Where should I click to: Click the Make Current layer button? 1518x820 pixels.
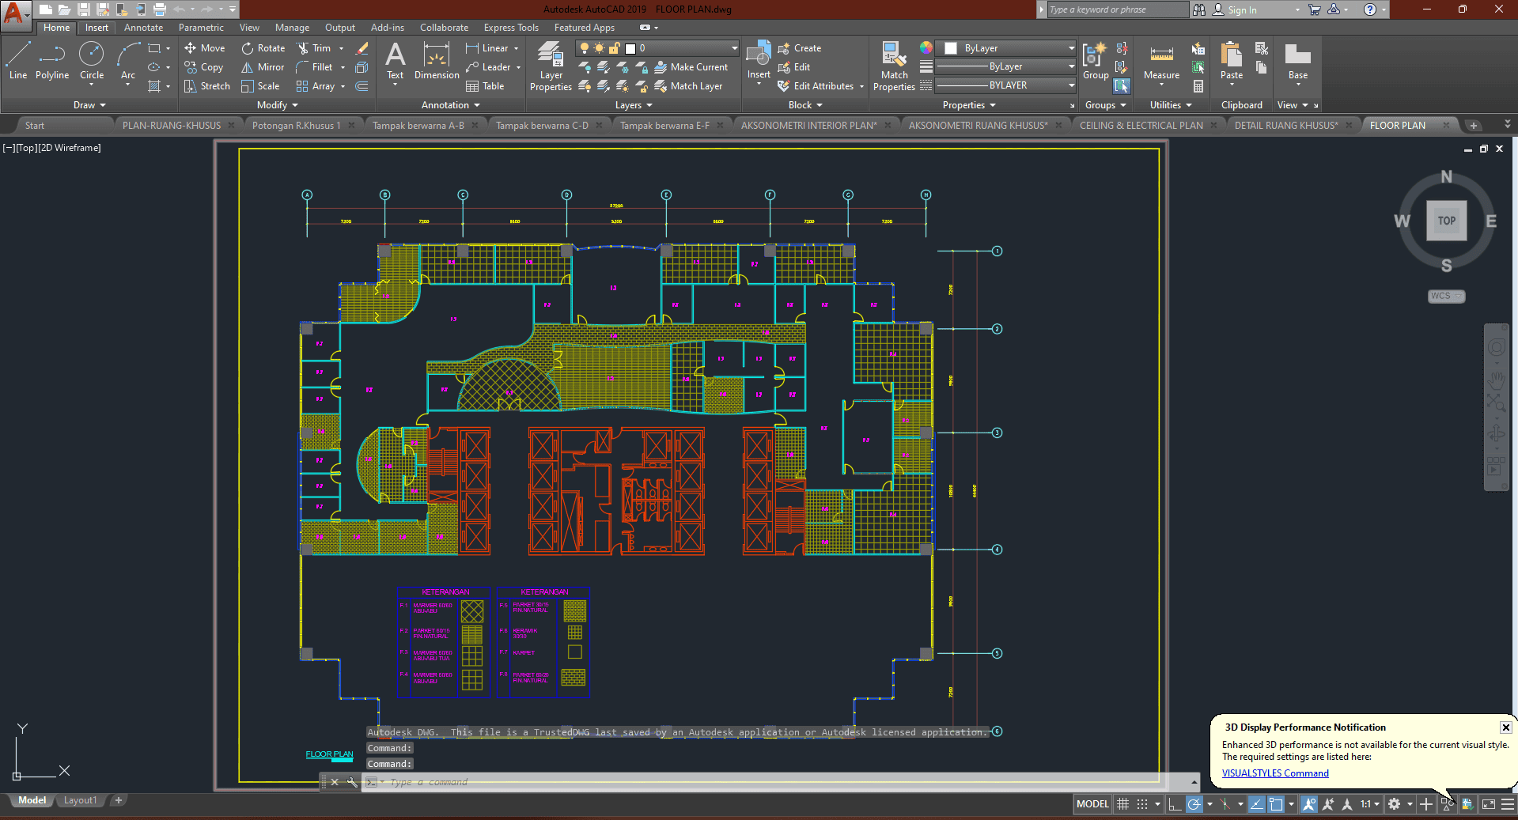pyautogui.click(x=691, y=67)
